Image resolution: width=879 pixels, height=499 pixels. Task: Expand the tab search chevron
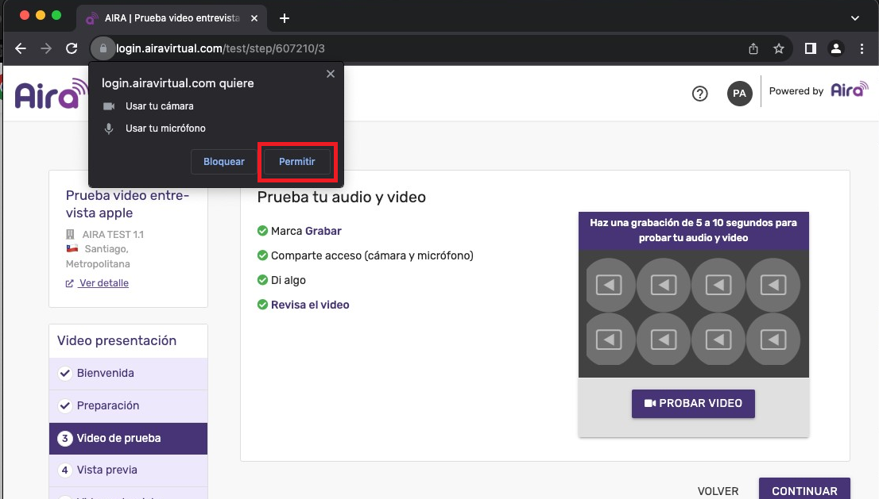click(855, 18)
